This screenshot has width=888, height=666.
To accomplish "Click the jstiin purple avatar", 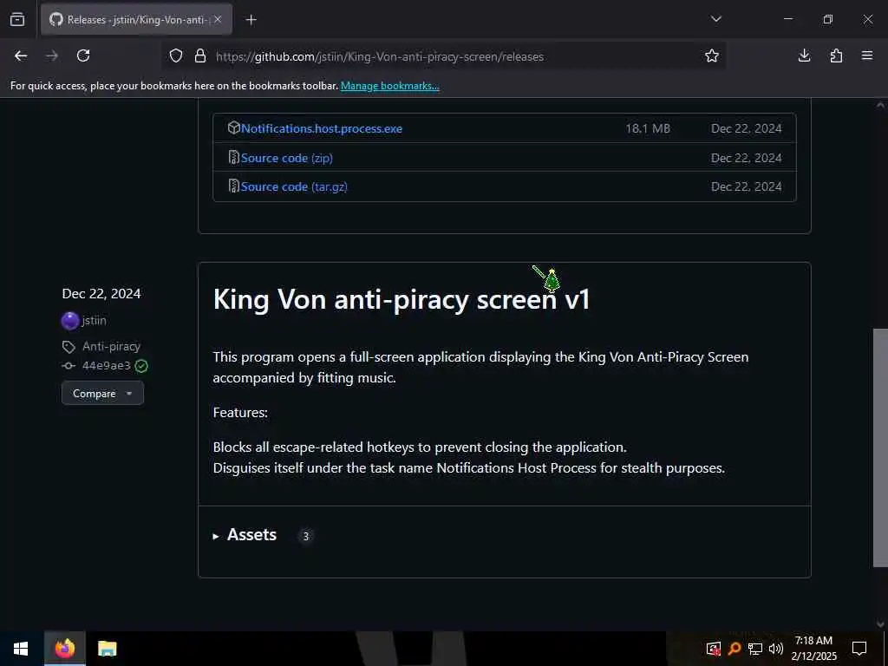I will click(x=69, y=321).
